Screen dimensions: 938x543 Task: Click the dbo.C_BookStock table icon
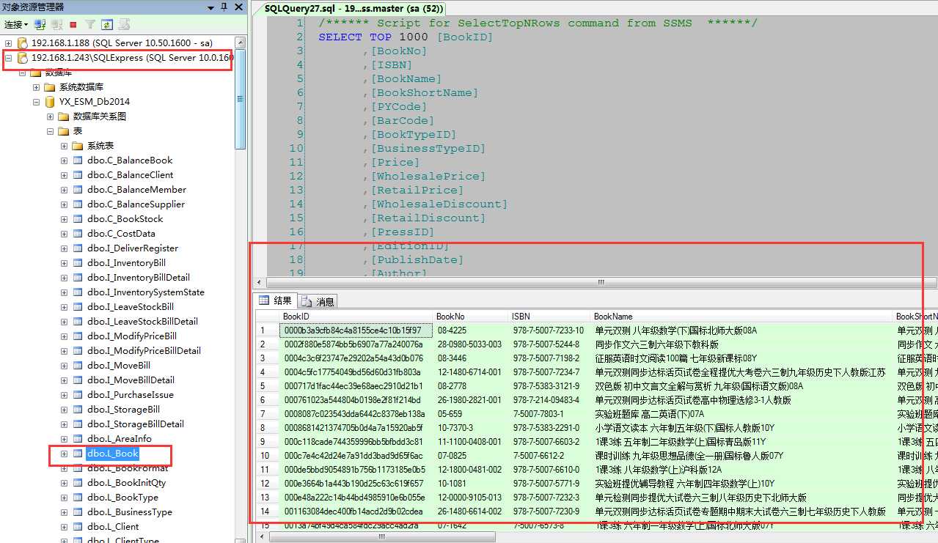point(78,219)
